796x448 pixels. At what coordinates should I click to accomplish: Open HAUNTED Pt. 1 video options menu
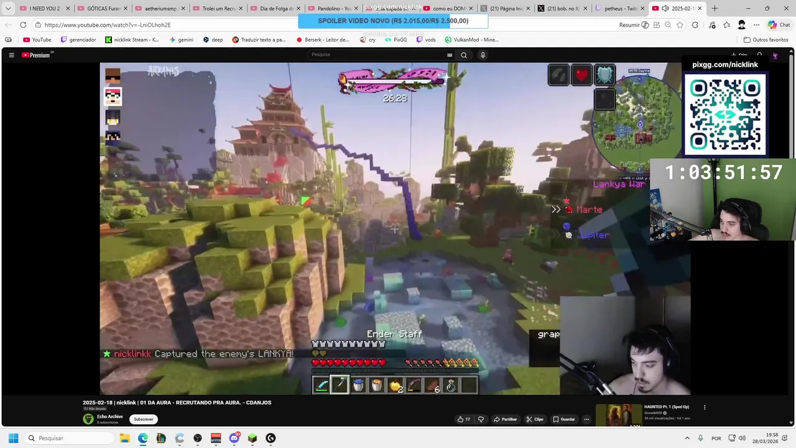[x=705, y=407]
